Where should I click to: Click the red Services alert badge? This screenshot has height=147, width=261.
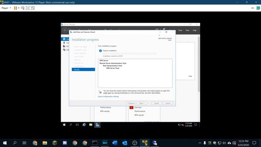pos(131,107)
